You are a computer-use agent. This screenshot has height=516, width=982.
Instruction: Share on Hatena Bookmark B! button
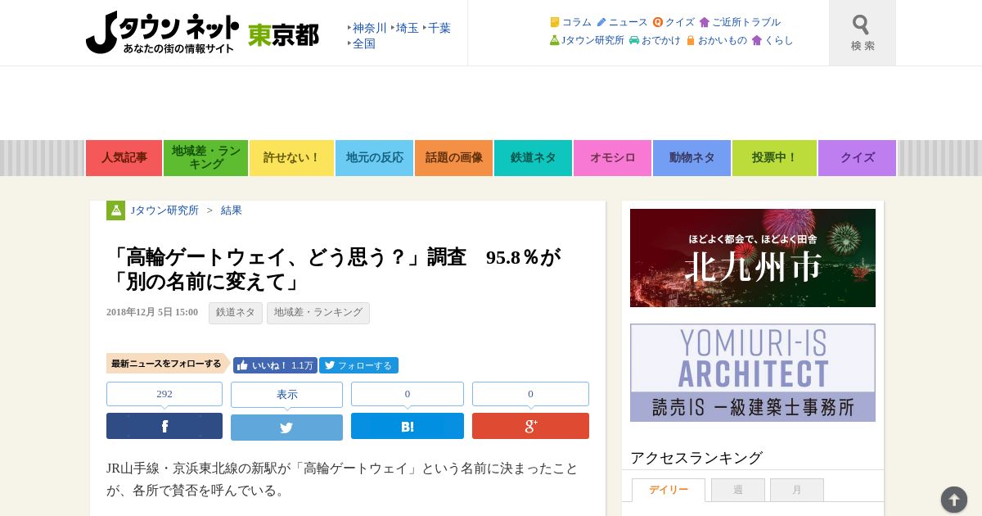pos(408,426)
